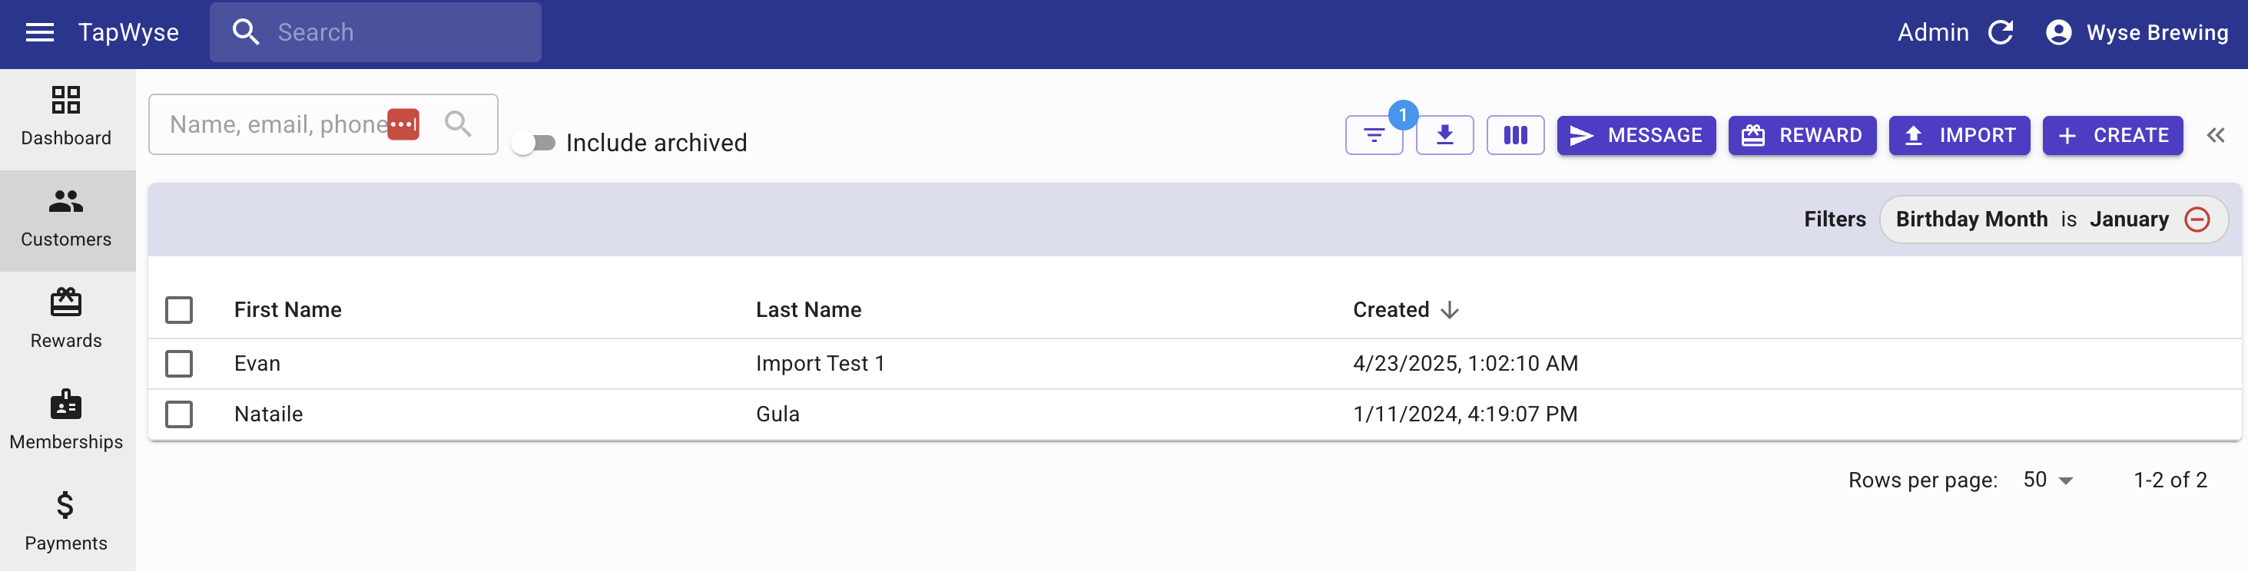Check the select-all header checkbox
This screenshot has height=571, width=2248.
point(179,310)
